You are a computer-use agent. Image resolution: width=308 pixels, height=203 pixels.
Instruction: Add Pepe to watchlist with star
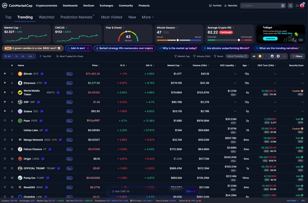(5, 121)
